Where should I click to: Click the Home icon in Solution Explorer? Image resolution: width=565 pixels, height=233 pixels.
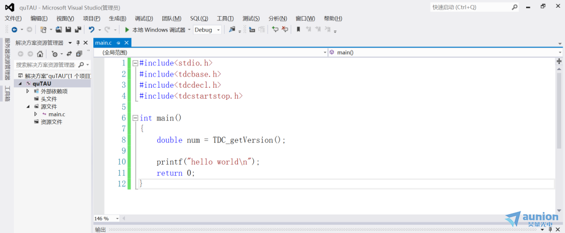click(40, 54)
